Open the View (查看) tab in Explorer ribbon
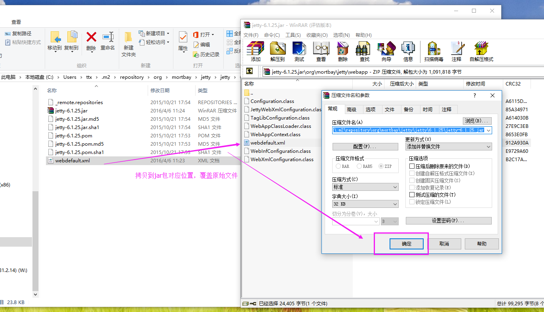Screen dimensions: 544x312 [16, 22]
